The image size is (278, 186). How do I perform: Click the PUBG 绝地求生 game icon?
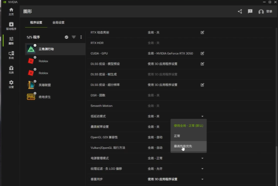[31, 97]
